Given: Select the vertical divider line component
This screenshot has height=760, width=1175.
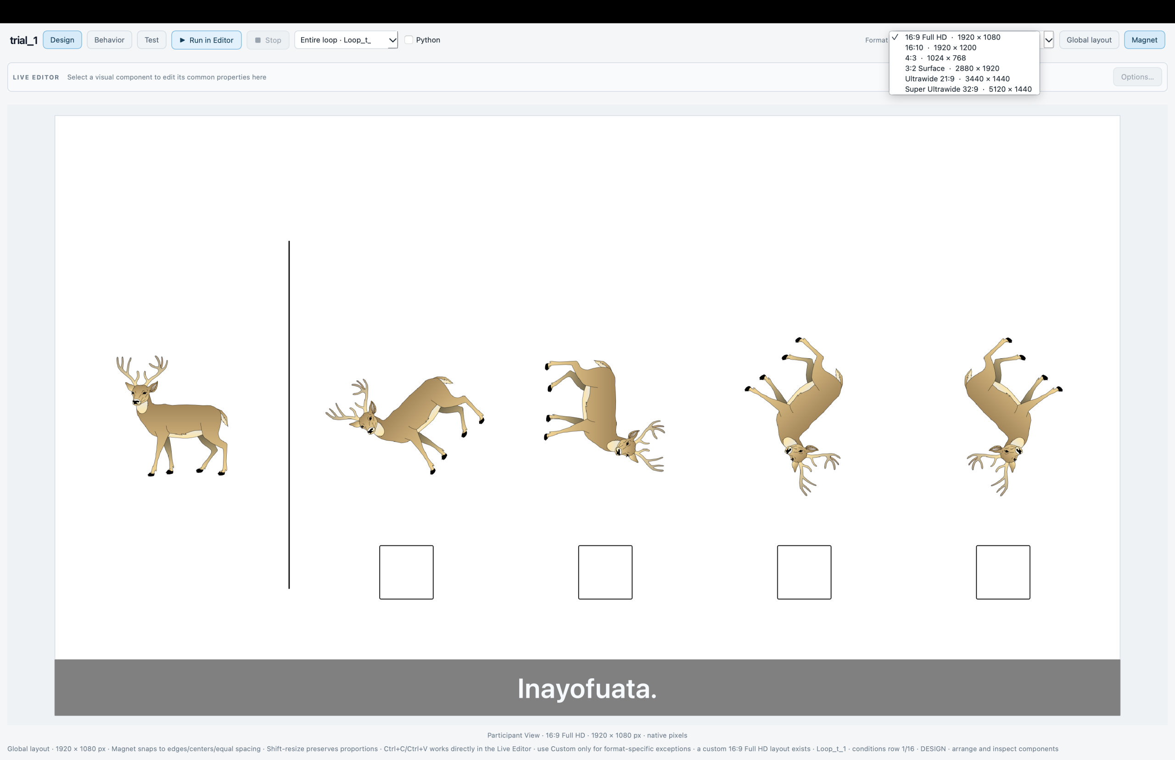Looking at the screenshot, I should pyautogui.click(x=289, y=415).
